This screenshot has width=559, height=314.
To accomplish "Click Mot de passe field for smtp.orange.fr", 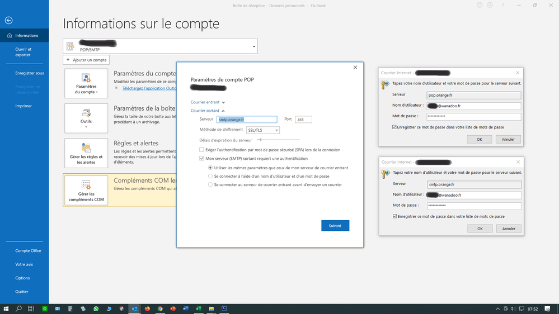I will 475,206.
